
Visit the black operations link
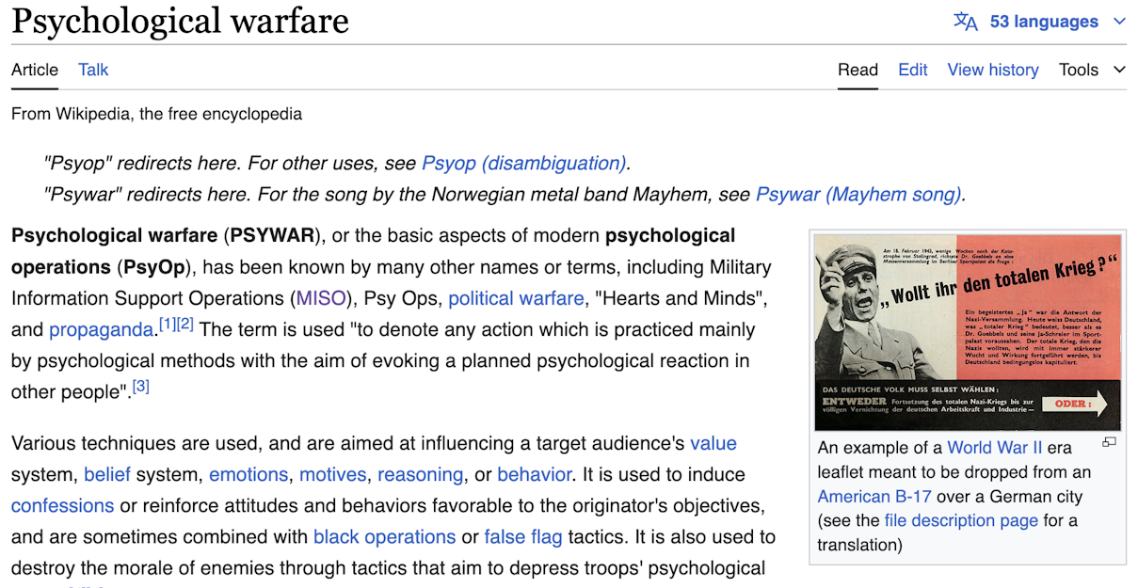pos(384,537)
